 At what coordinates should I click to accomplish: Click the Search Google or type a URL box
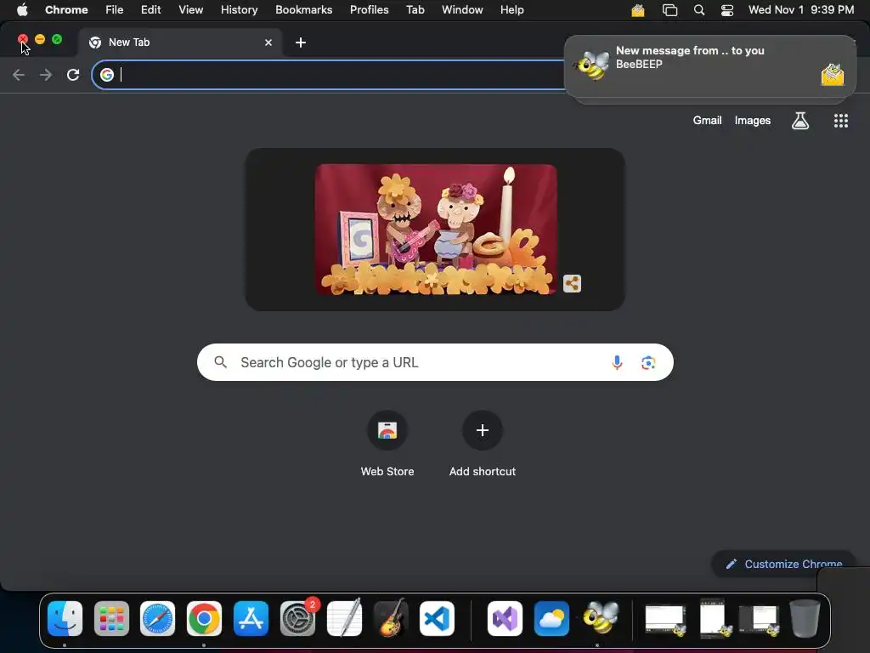435,362
